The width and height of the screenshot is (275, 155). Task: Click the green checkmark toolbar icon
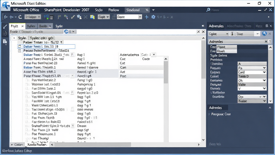tap(73, 17)
